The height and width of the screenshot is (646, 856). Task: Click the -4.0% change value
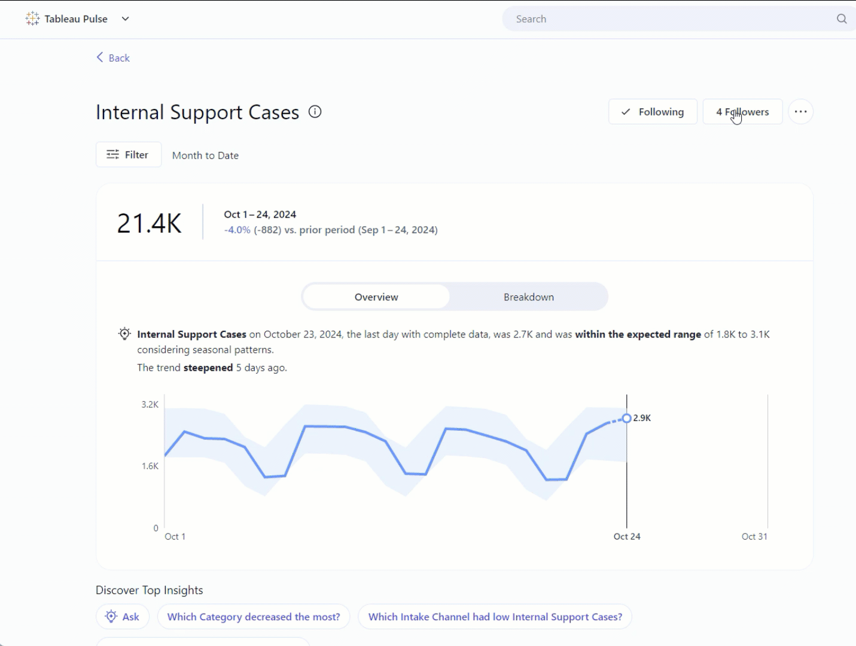237,230
